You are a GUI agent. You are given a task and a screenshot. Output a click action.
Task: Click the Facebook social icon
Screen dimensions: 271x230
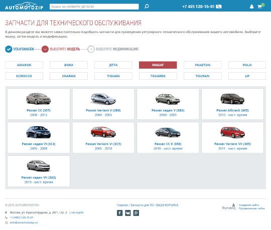coord(119,213)
